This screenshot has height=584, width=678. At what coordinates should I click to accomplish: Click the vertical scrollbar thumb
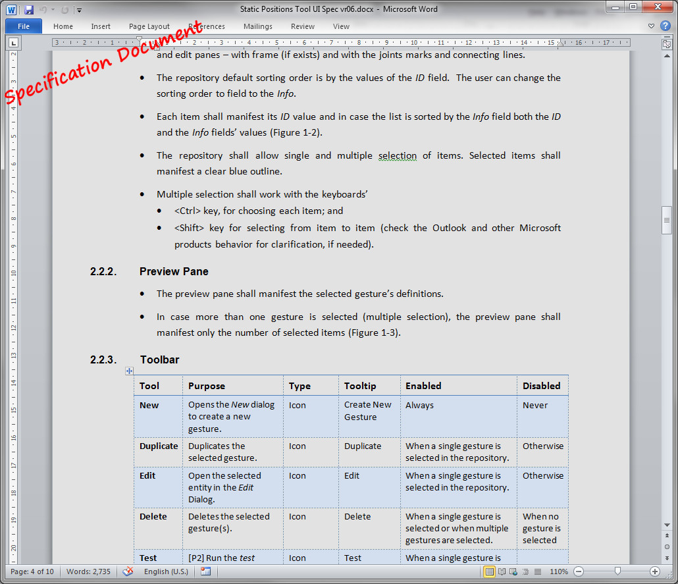[x=667, y=220]
